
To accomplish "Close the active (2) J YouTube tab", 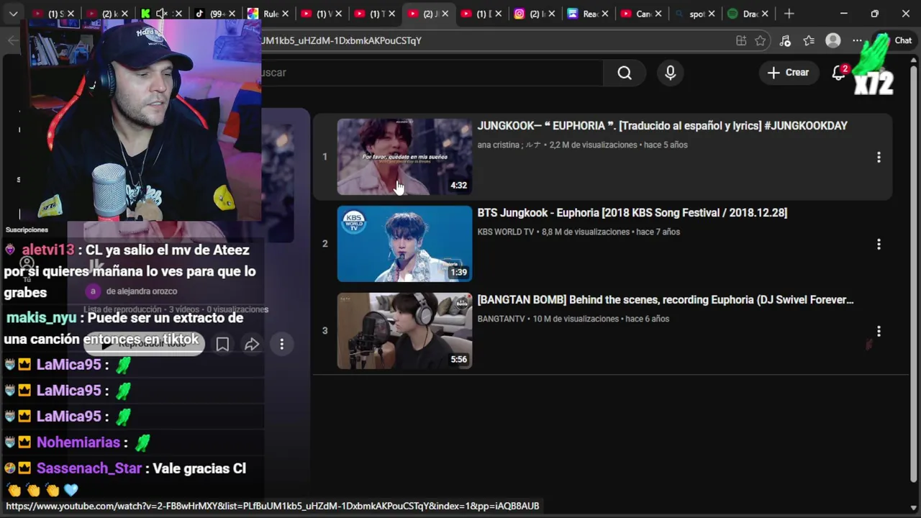I will pos(445,14).
